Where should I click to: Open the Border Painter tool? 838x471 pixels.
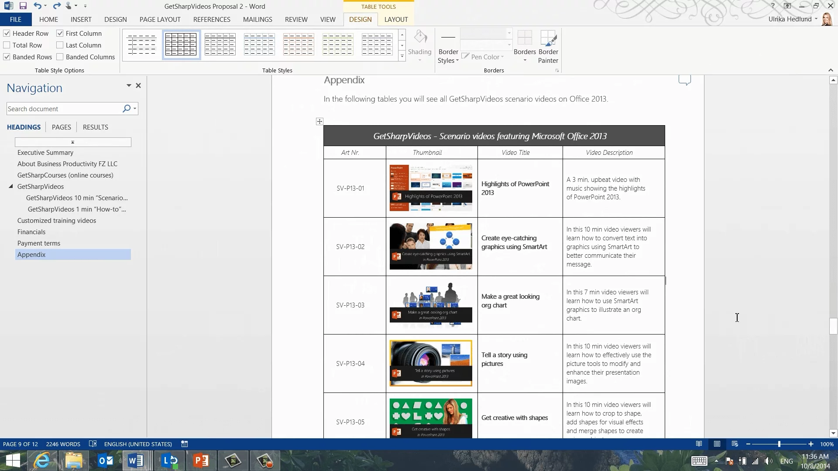pyautogui.click(x=548, y=47)
